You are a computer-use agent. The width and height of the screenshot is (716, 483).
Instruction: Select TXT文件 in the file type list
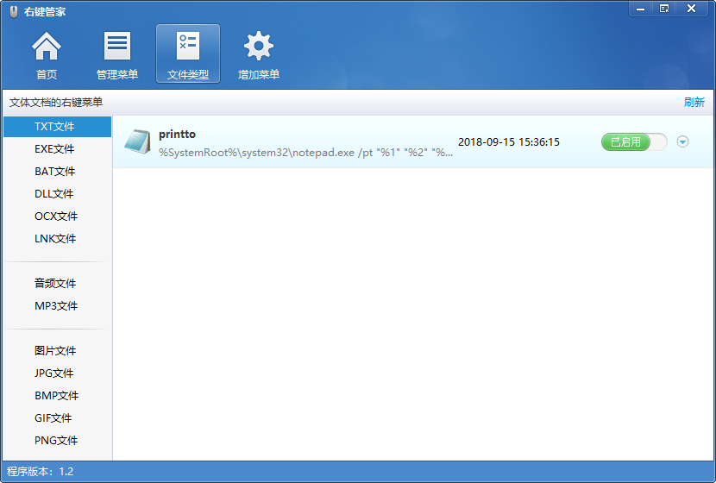[x=54, y=127]
